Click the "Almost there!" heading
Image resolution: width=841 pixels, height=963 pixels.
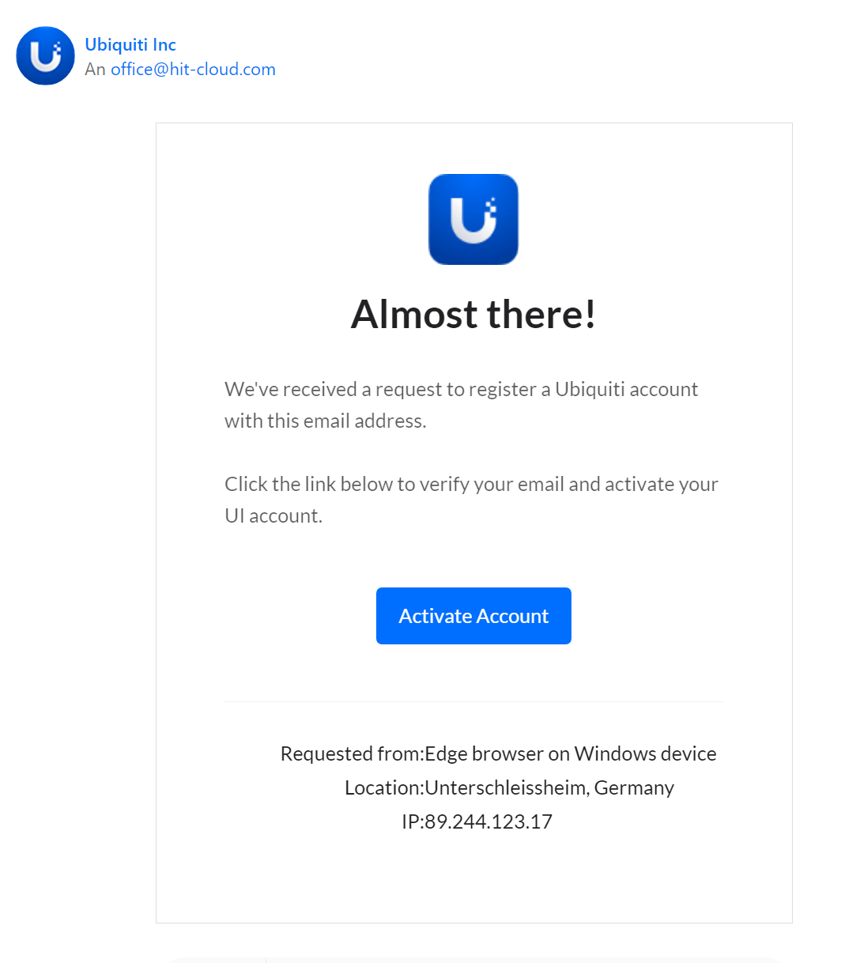pos(473,314)
